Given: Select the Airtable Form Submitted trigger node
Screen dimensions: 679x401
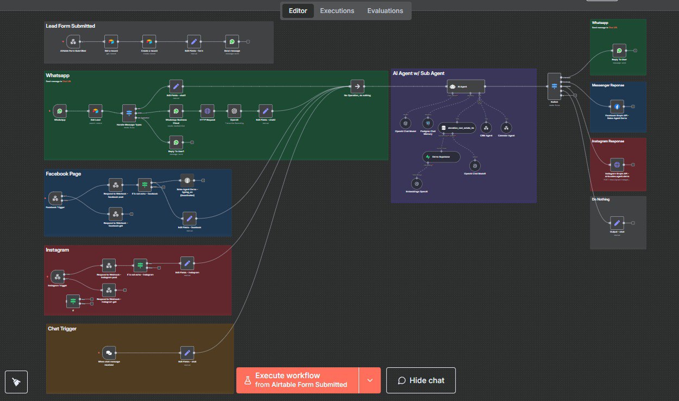Looking at the screenshot, I should [x=73, y=42].
